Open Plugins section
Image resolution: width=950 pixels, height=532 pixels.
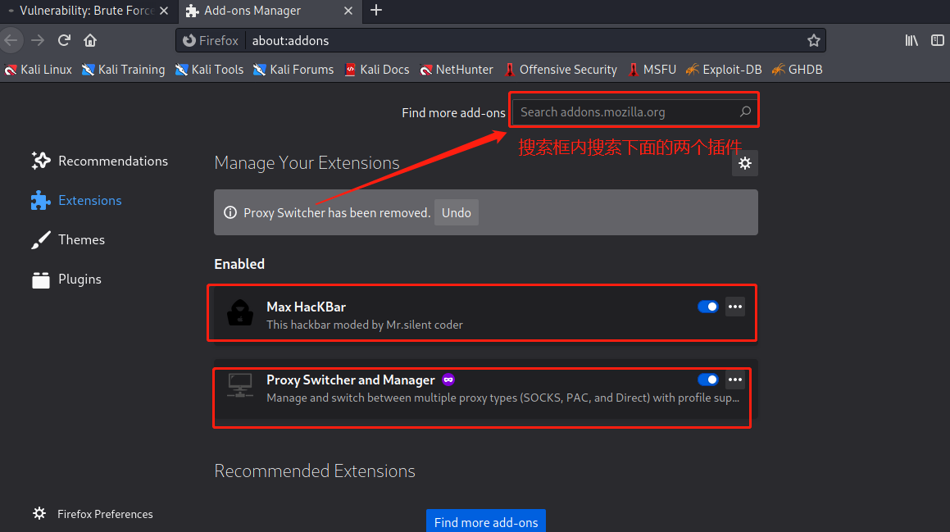66,280
